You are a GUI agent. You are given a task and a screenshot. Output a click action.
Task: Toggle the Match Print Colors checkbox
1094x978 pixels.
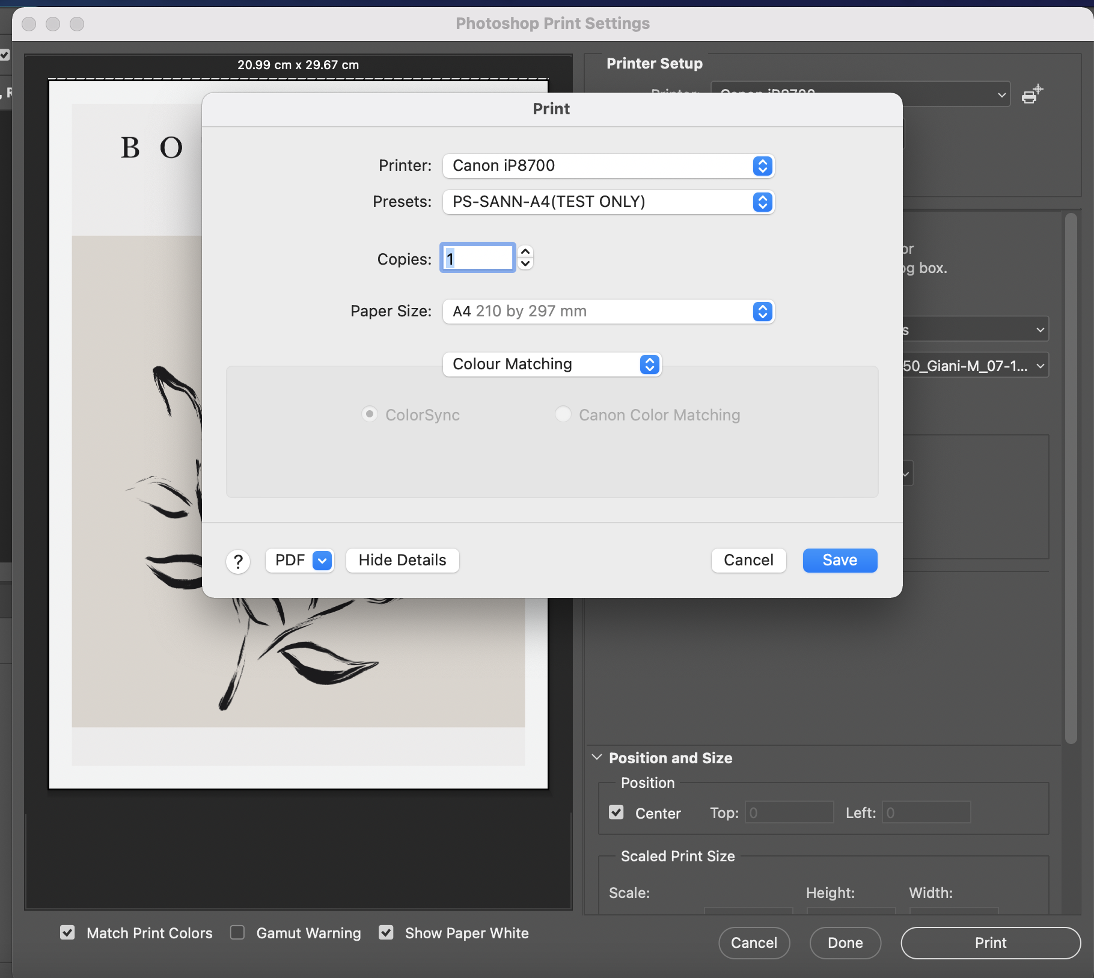tap(68, 932)
